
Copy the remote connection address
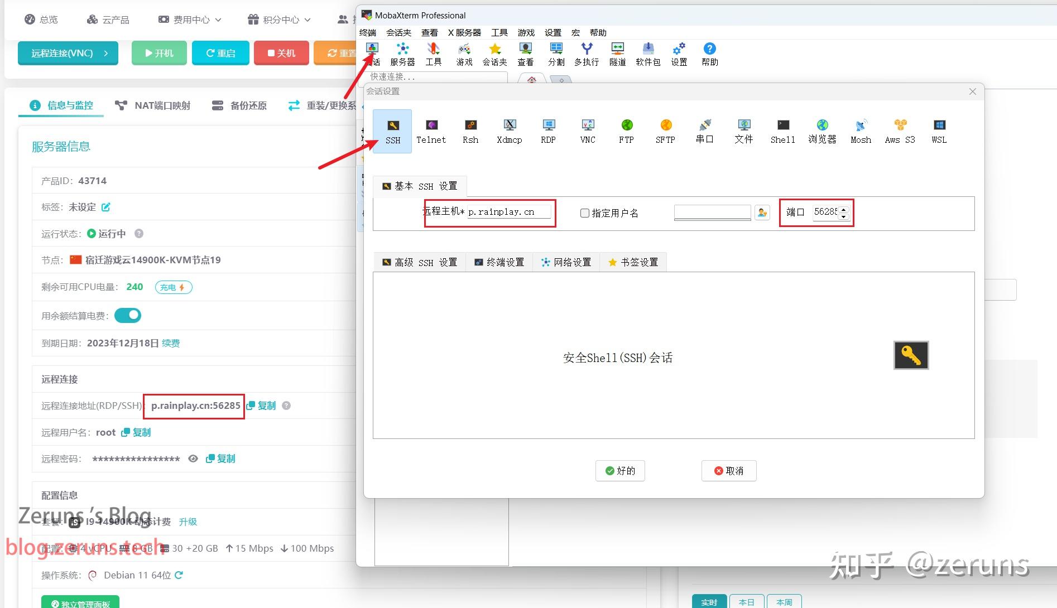261,406
